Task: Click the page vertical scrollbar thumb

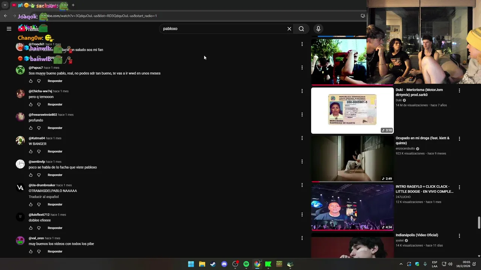Action: tap(479, 222)
